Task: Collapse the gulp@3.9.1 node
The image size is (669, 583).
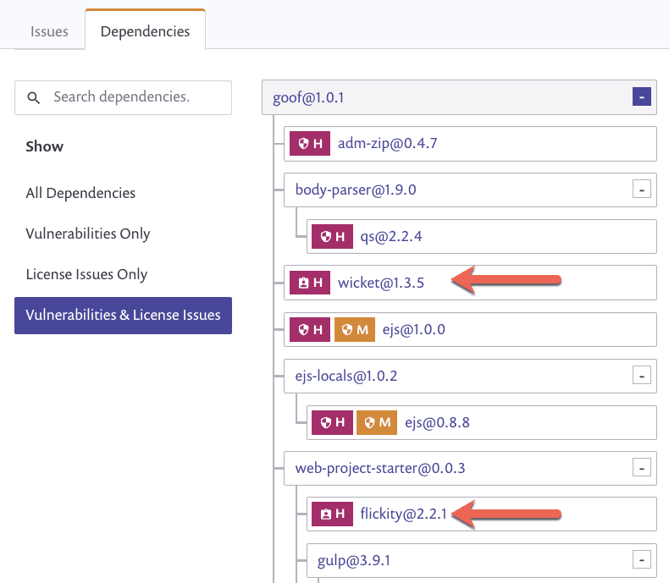Action: pos(641,559)
